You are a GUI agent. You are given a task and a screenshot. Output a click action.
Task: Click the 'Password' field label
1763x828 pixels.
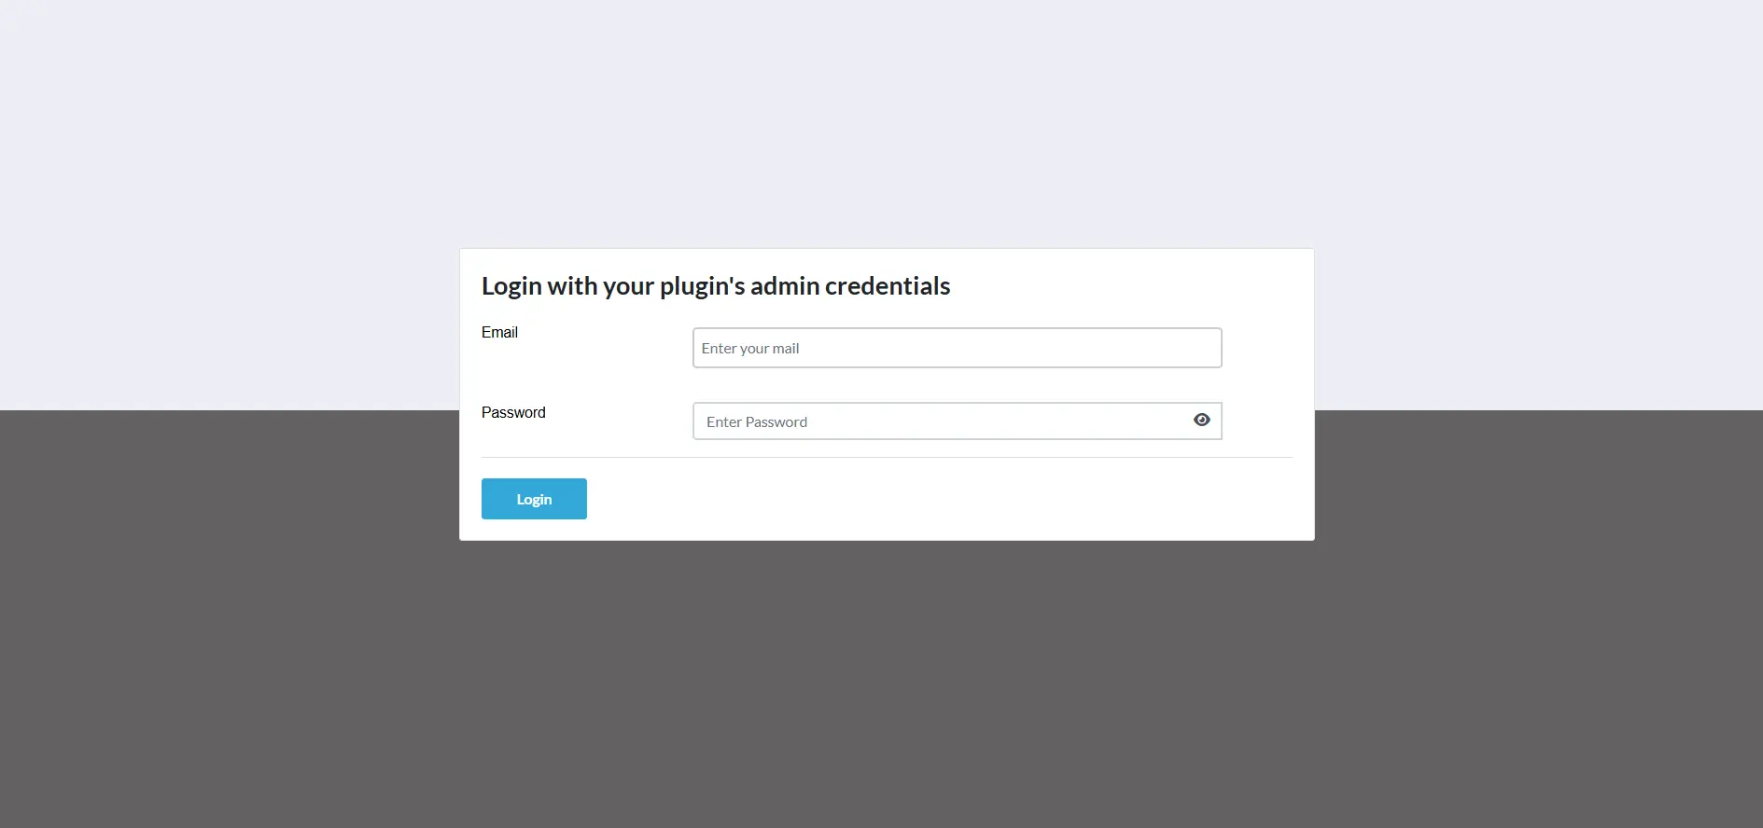[512, 412]
